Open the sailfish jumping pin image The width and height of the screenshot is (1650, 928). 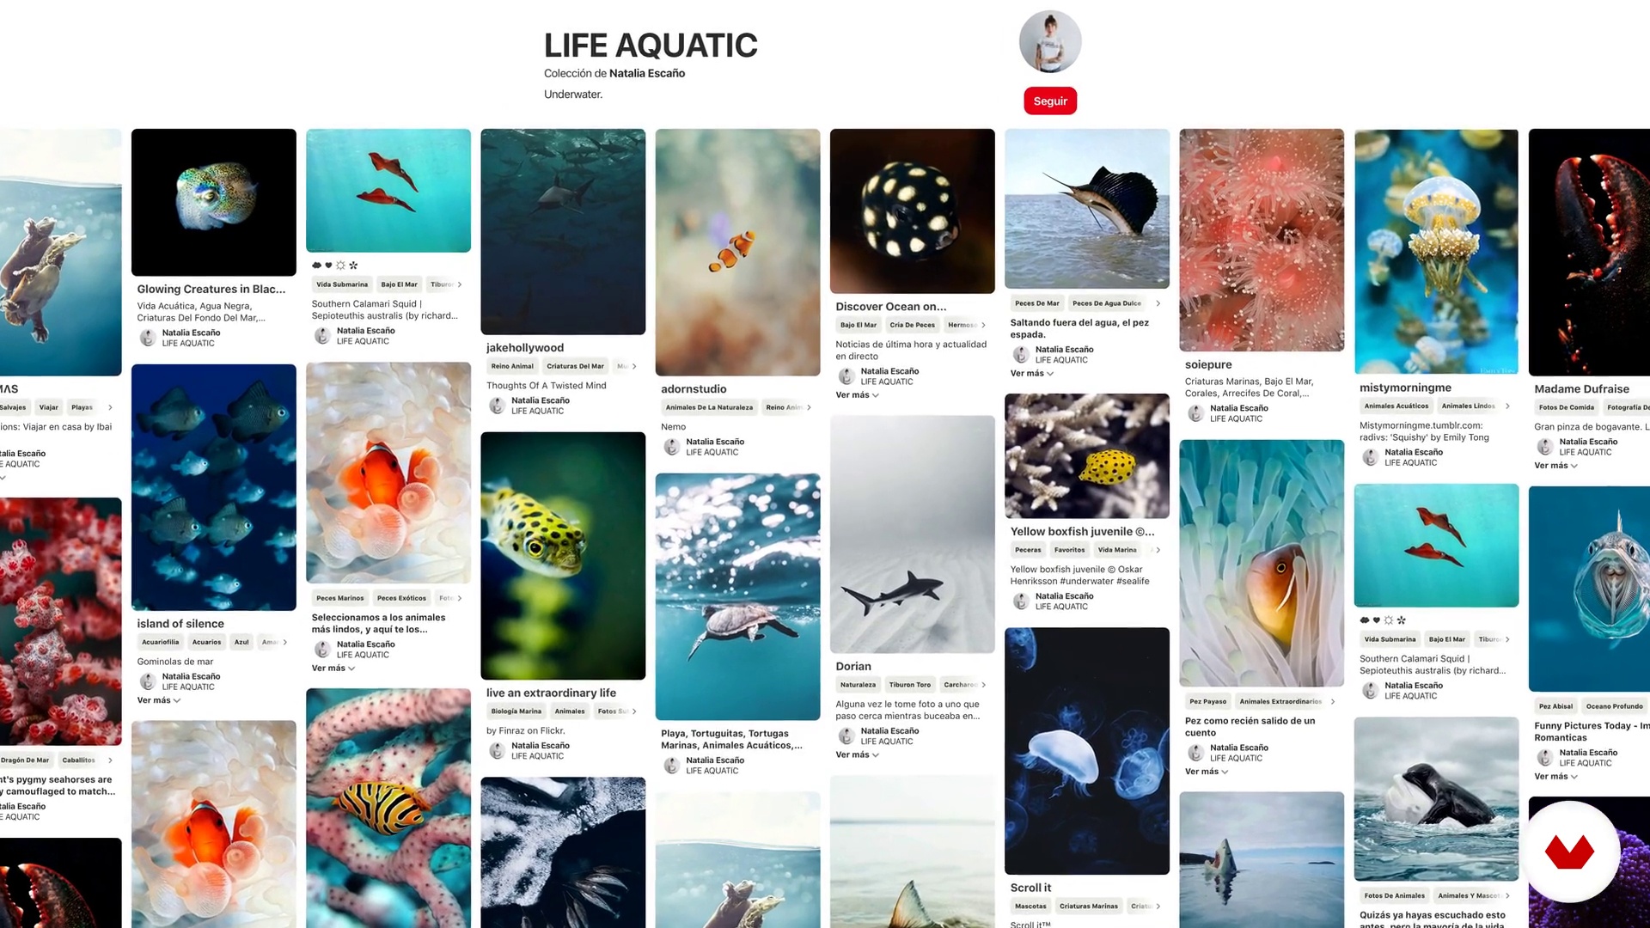click(1086, 209)
